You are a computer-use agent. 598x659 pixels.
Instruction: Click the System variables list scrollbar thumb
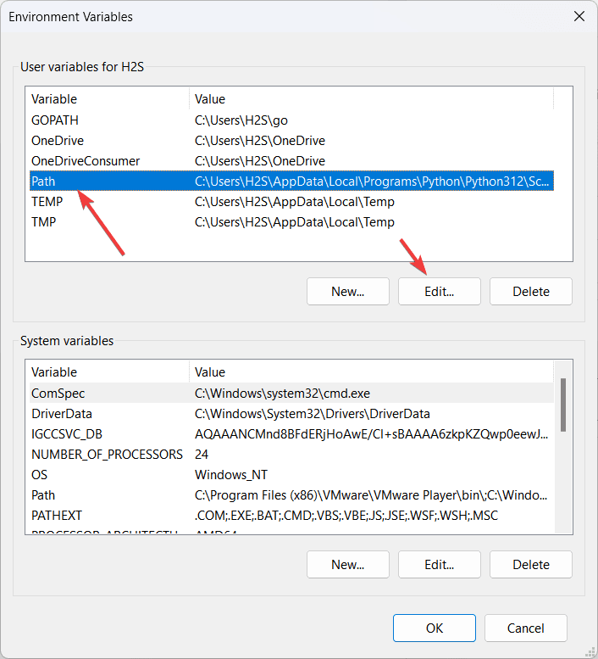pyautogui.click(x=563, y=405)
